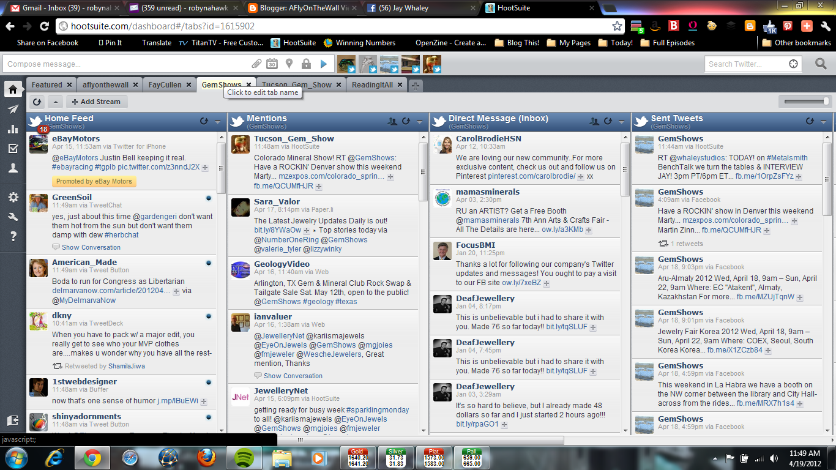Click the location pin icon in compose bar
The height and width of the screenshot is (470, 836).
[289, 64]
